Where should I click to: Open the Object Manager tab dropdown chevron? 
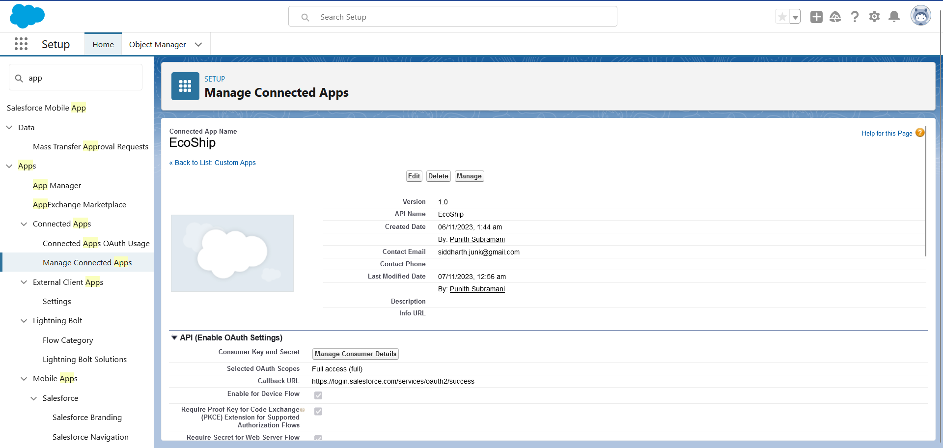pyautogui.click(x=198, y=45)
